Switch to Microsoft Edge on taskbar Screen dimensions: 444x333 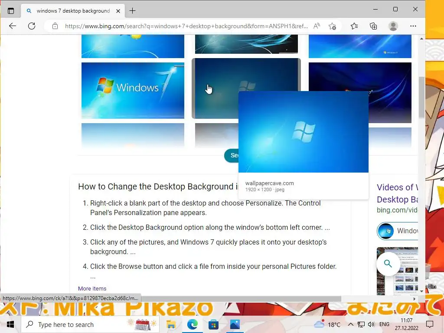[192, 324]
